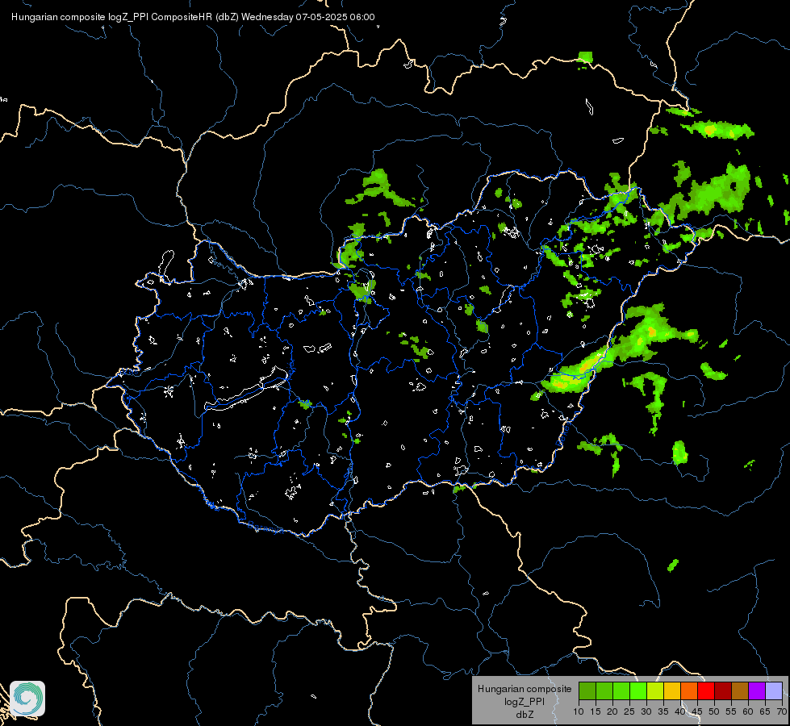Click the '25' value under the legend

click(x=629, y=711)
